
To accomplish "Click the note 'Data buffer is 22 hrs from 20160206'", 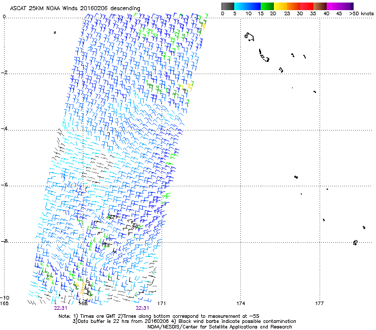I will [x=123, y=321].
